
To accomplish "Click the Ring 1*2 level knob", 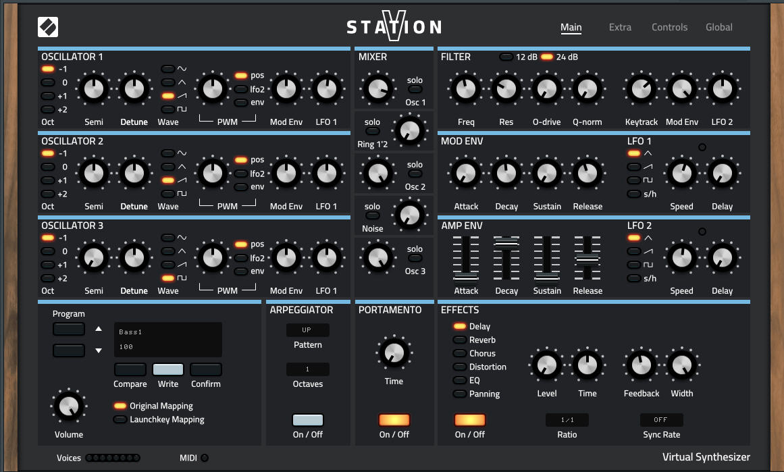I will [x=409, y=131].
